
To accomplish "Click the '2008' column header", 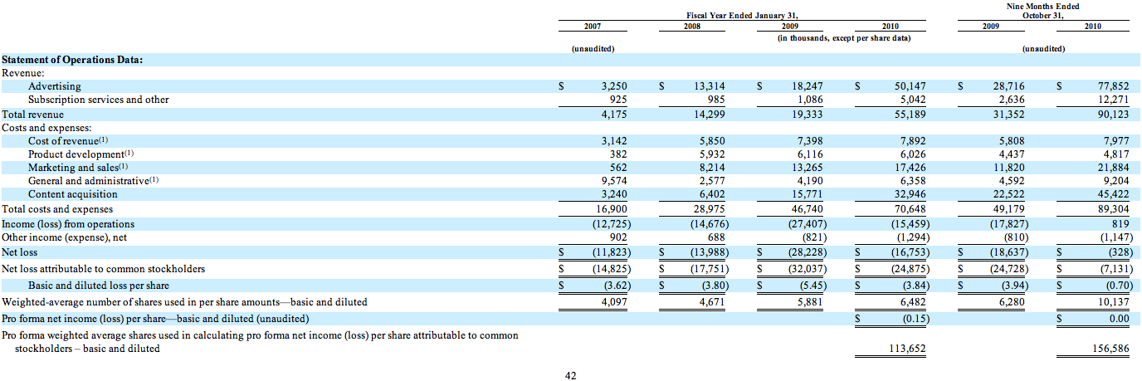I will pyautogui.click(x=692, y=27).
